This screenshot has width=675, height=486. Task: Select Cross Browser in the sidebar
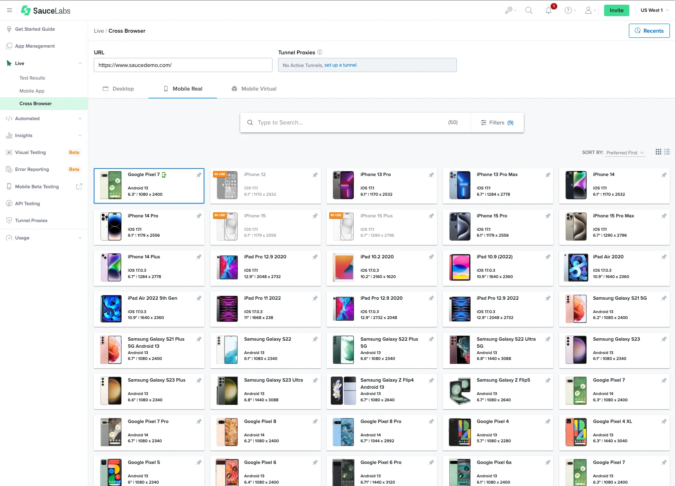pyautogui.click(x=44, y=104)
